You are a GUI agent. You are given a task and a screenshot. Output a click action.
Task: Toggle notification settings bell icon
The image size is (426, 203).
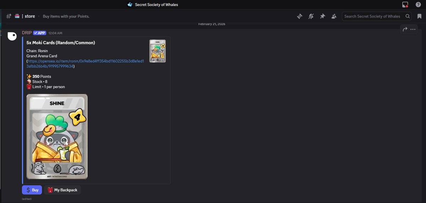pos(311,16)
